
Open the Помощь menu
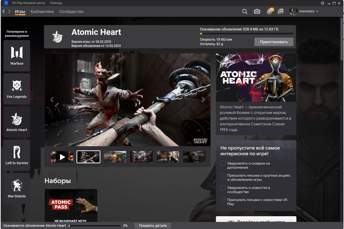tap(56, 3)
